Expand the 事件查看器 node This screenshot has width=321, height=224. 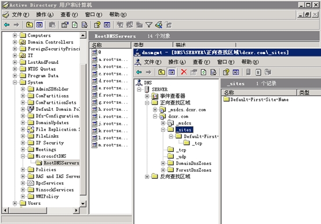coord(147,96)
